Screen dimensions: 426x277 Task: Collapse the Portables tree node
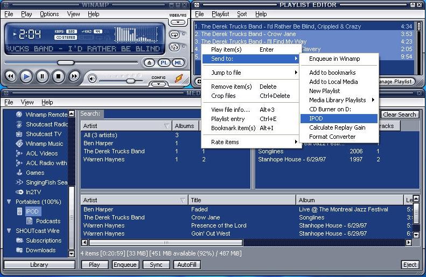9,202
